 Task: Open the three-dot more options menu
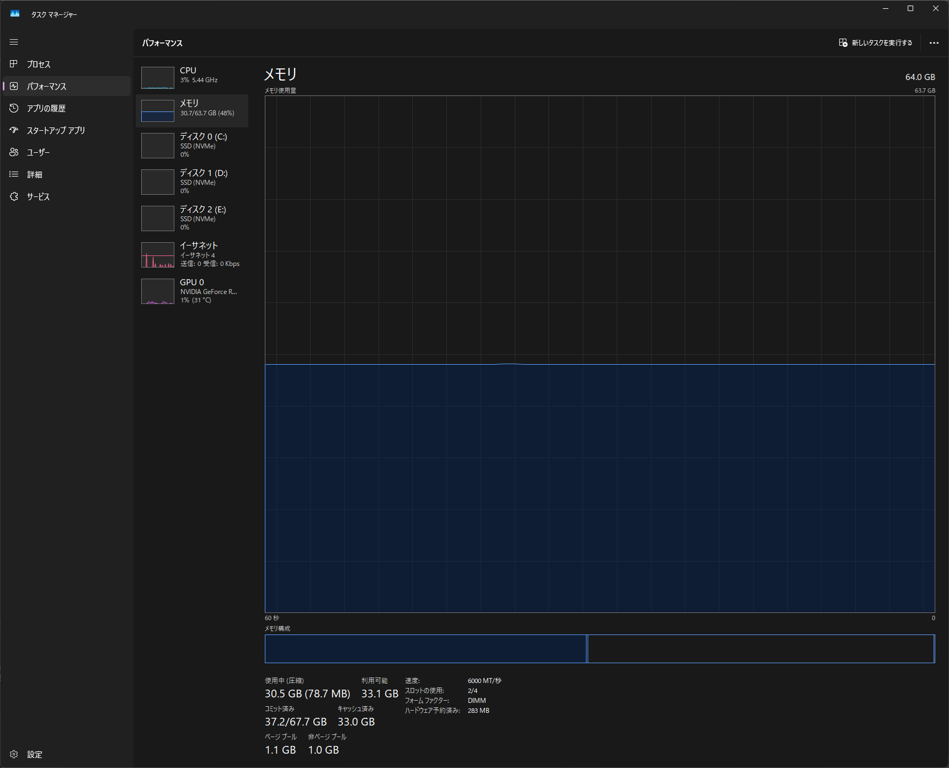click(934, 42)
